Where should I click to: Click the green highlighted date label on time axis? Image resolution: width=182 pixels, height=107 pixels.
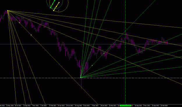125,106
